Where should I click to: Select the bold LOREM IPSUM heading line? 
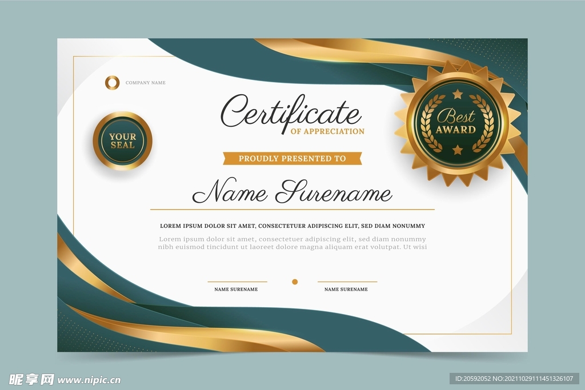pos(292,226)
